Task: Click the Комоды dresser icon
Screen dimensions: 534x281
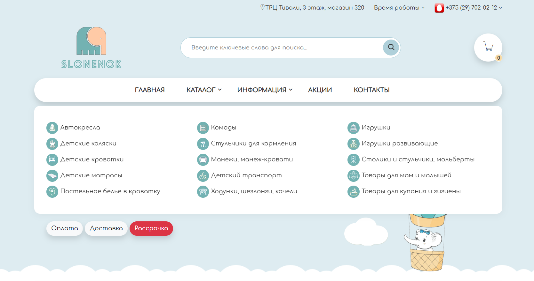Action: click(203, 128)
